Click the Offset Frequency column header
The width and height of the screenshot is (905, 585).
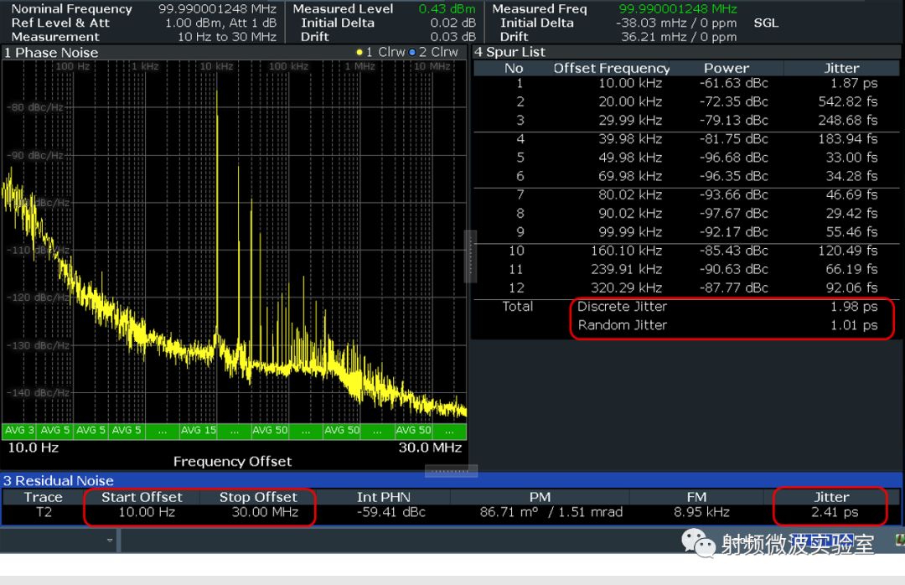point(611,68)
